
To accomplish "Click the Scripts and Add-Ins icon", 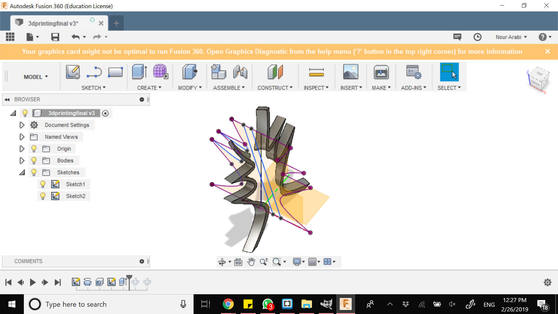I will coord(413,72).
